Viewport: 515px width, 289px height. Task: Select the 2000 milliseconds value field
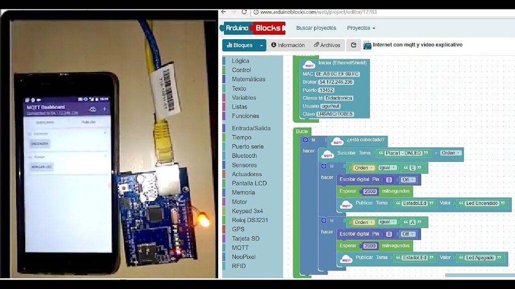pos(370,191)
